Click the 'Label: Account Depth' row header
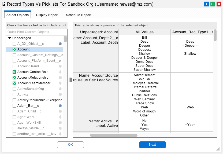The width and height of the screenshot is (223, 154). click(99, 43)
